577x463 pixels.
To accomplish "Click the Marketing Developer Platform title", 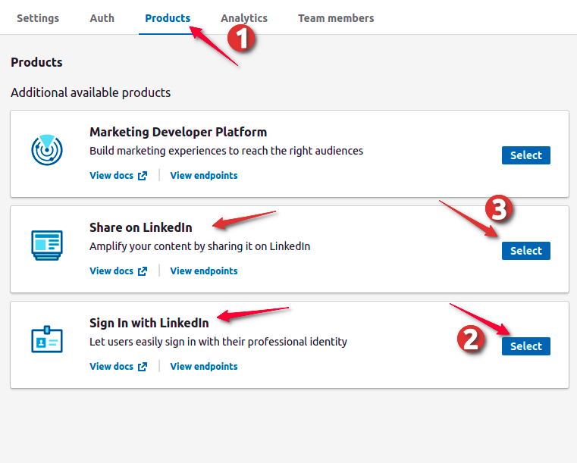I will (178, 132).
